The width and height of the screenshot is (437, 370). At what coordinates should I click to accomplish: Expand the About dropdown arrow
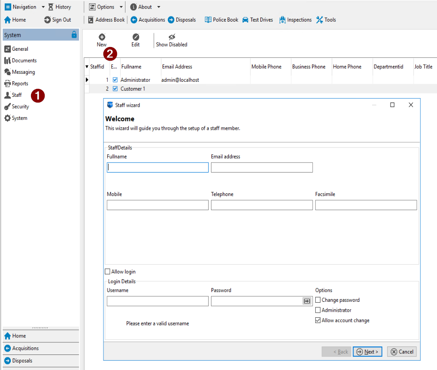[x=159, y=7]
